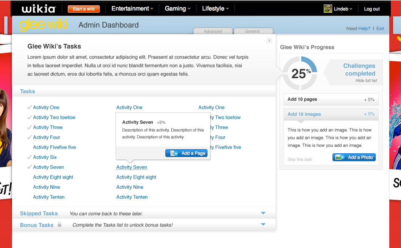
Task: Open the Lindeb user menu
Action: click(x=343, y=9)
